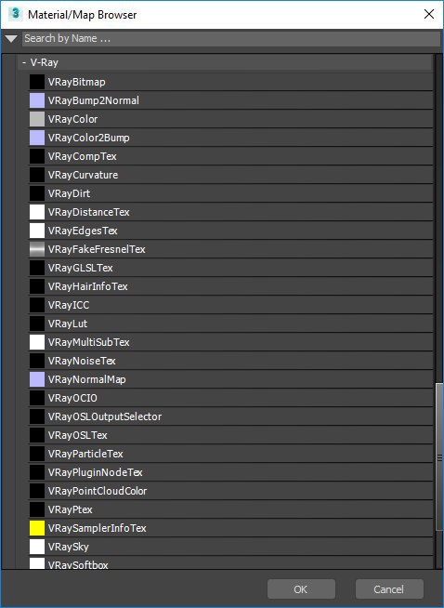Choose the VRayHairInfoTex map label

87,286
